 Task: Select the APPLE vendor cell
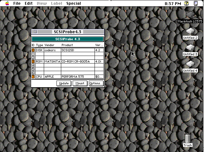(52, 76)
